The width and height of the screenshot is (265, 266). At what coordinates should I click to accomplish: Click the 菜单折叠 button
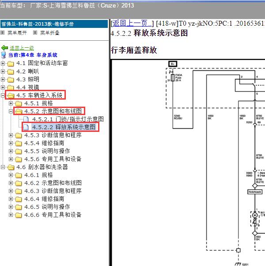click(x=50, y=33)
